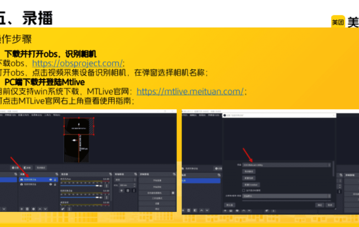The height and width of the screenshot is (227, 359).
Task: Move selected source down in left OBS window
Action: [x=45, y=209]
